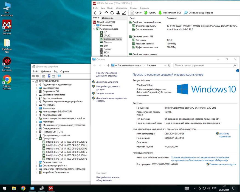Click AIDA64 icon on taskbar
Image resolution: width=240 pixels, height=192 pixels.
click(x=51, y=188)
